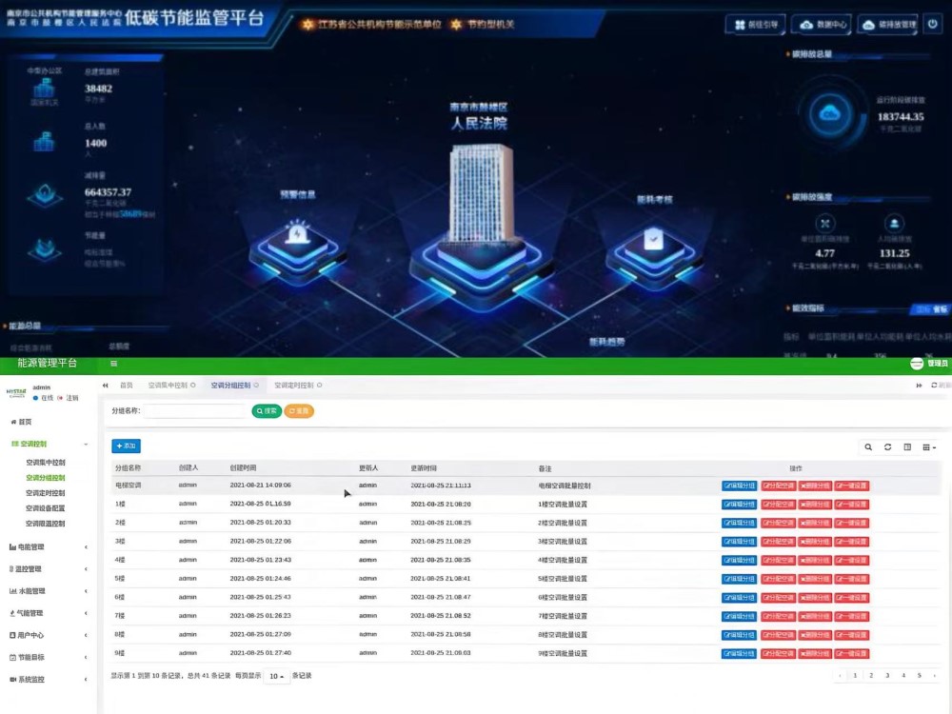
Task: Open the page size 10 dropdown
Action: 276,676
